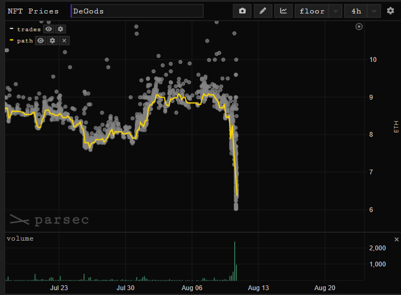401x295 pixels.
Task: Click the Aug 20 date label
Action: pyautogui.click(x=325, y=288)
